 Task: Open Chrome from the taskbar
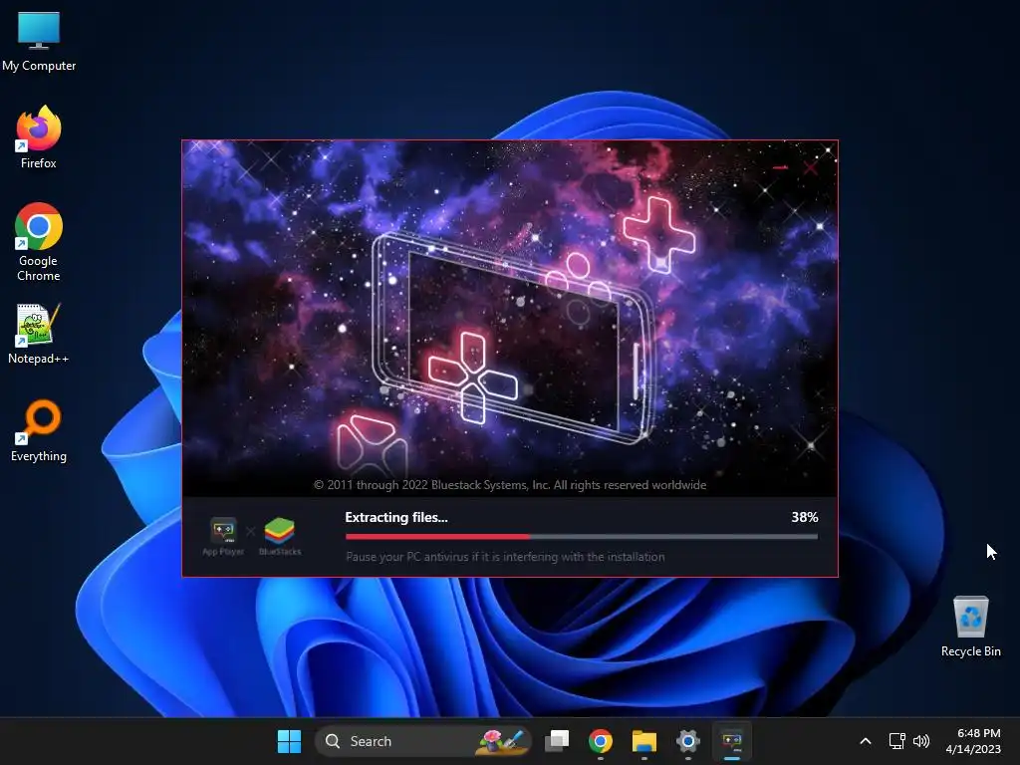[601, 741]
